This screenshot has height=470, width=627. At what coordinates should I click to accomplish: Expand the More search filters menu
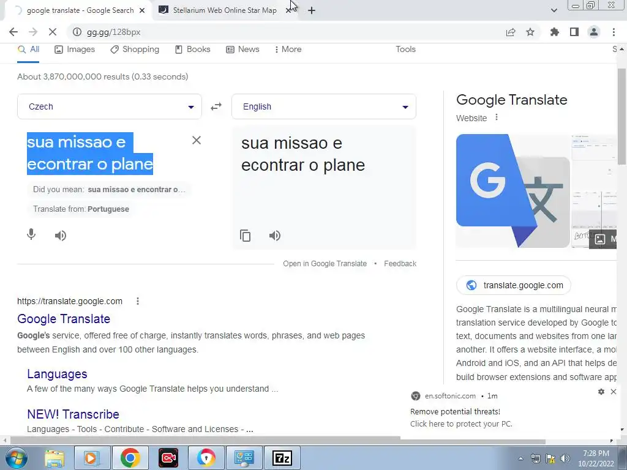click(288, 49)
